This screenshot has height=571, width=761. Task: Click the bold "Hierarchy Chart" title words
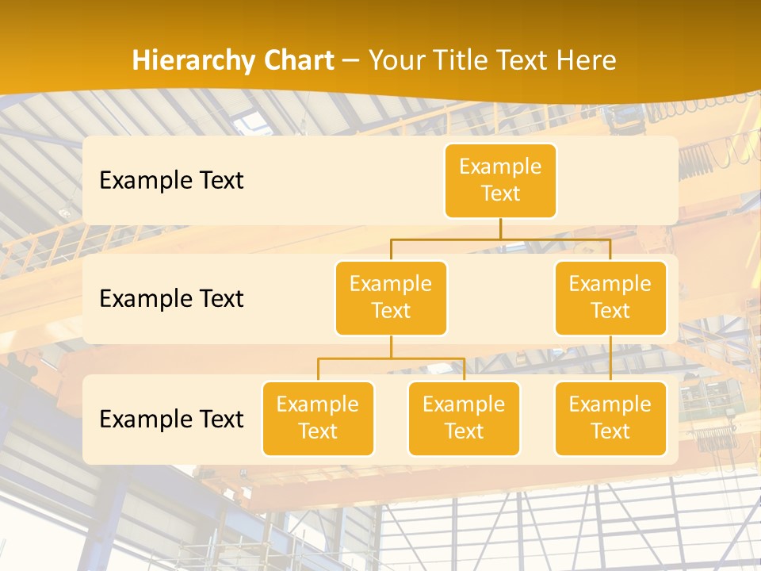tap(232, 60)
